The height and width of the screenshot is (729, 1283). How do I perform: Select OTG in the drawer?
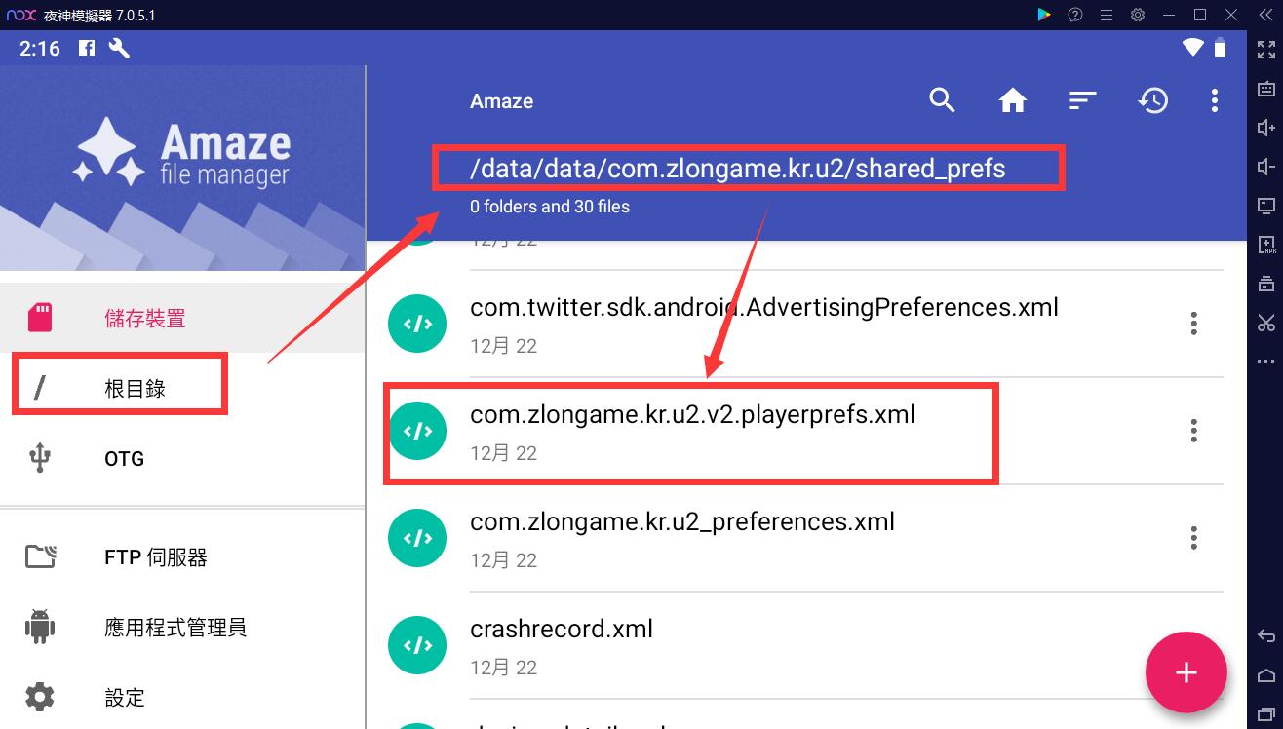(182, 458)
